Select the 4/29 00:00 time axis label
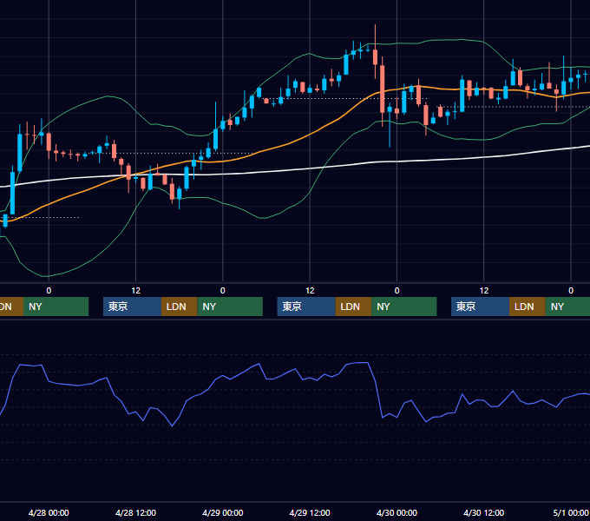Viewport: 590px width, 521px height. [x=223, y=512]
